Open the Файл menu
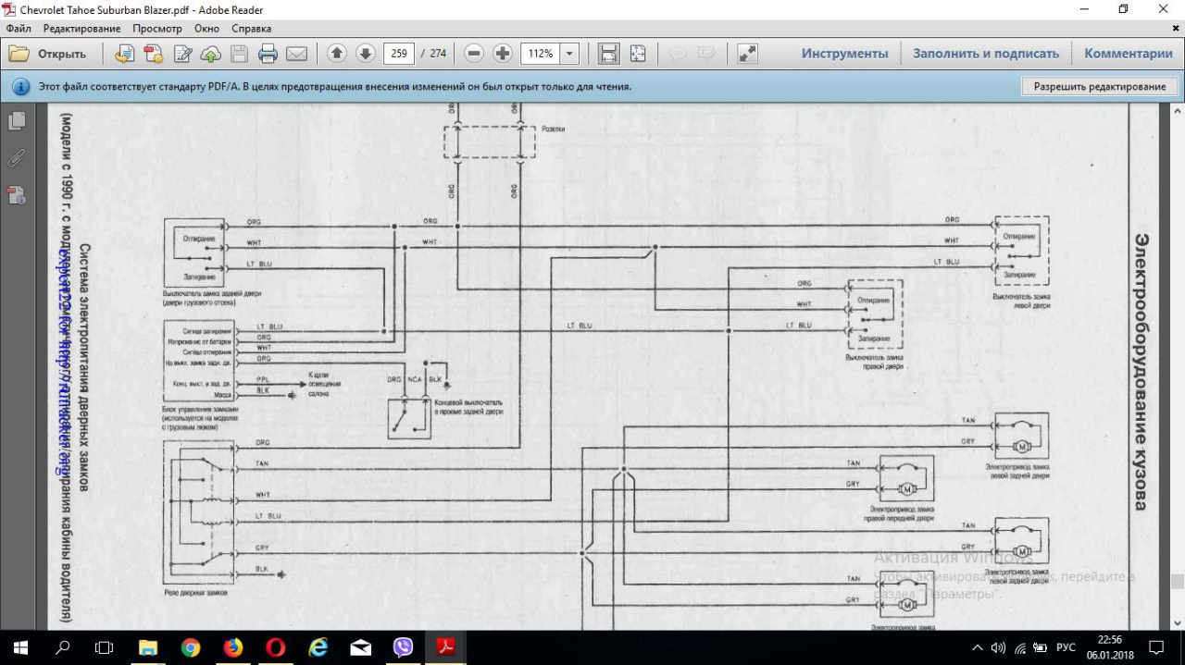This screenshot has height=665, width=1185. (x=19, y=29)
